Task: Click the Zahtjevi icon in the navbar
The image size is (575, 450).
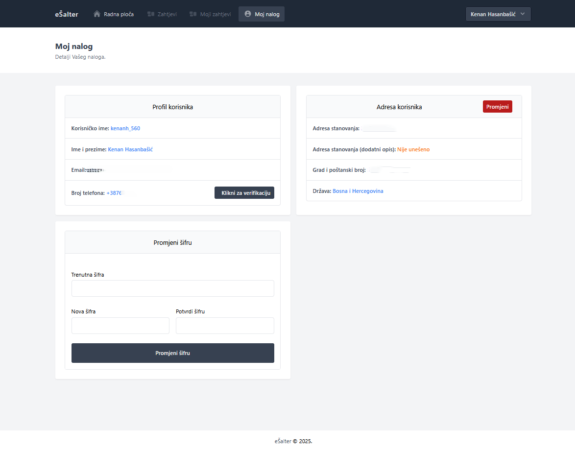Action: (x=151, y=14)
